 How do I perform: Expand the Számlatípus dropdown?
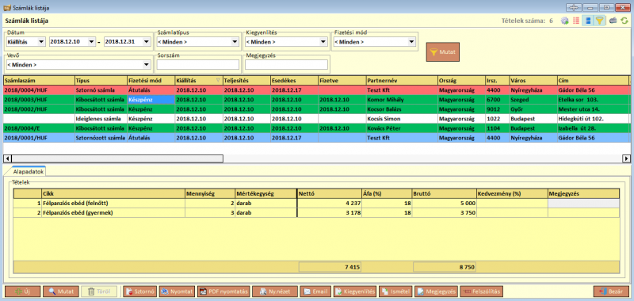point(235,42)
